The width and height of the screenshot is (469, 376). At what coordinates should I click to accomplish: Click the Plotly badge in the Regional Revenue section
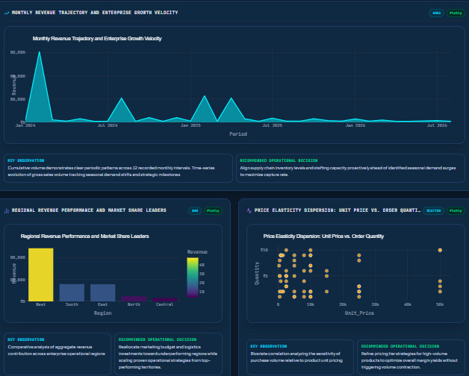coord(213,210)
